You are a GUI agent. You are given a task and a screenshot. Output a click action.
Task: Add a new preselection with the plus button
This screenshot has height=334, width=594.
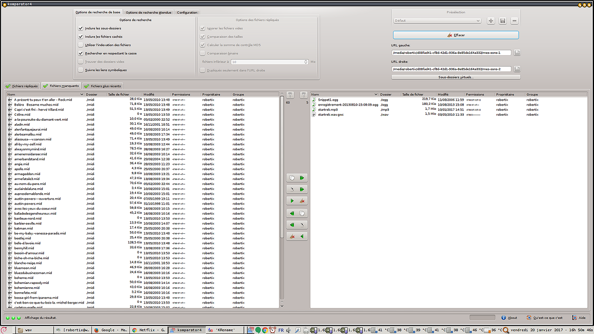tap(491, 21)
